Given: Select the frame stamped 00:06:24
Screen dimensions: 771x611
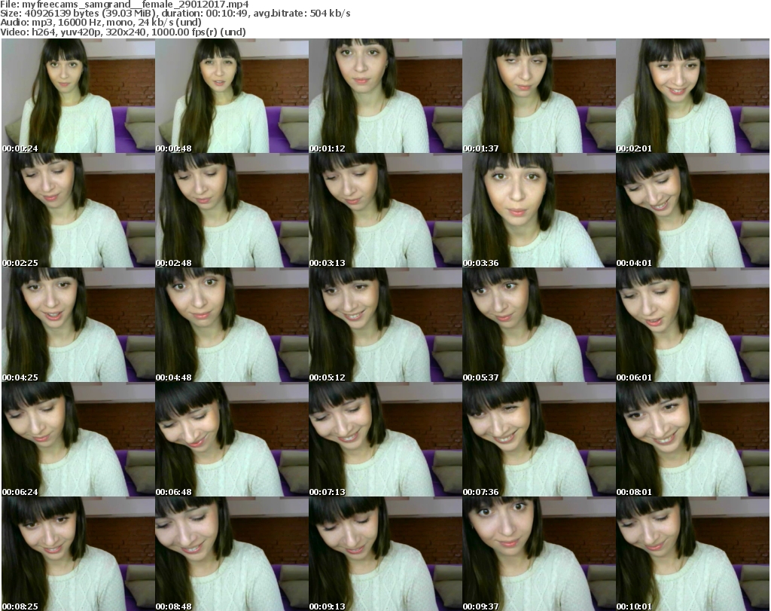Looking at the screenshot, I should pos(78,440).
